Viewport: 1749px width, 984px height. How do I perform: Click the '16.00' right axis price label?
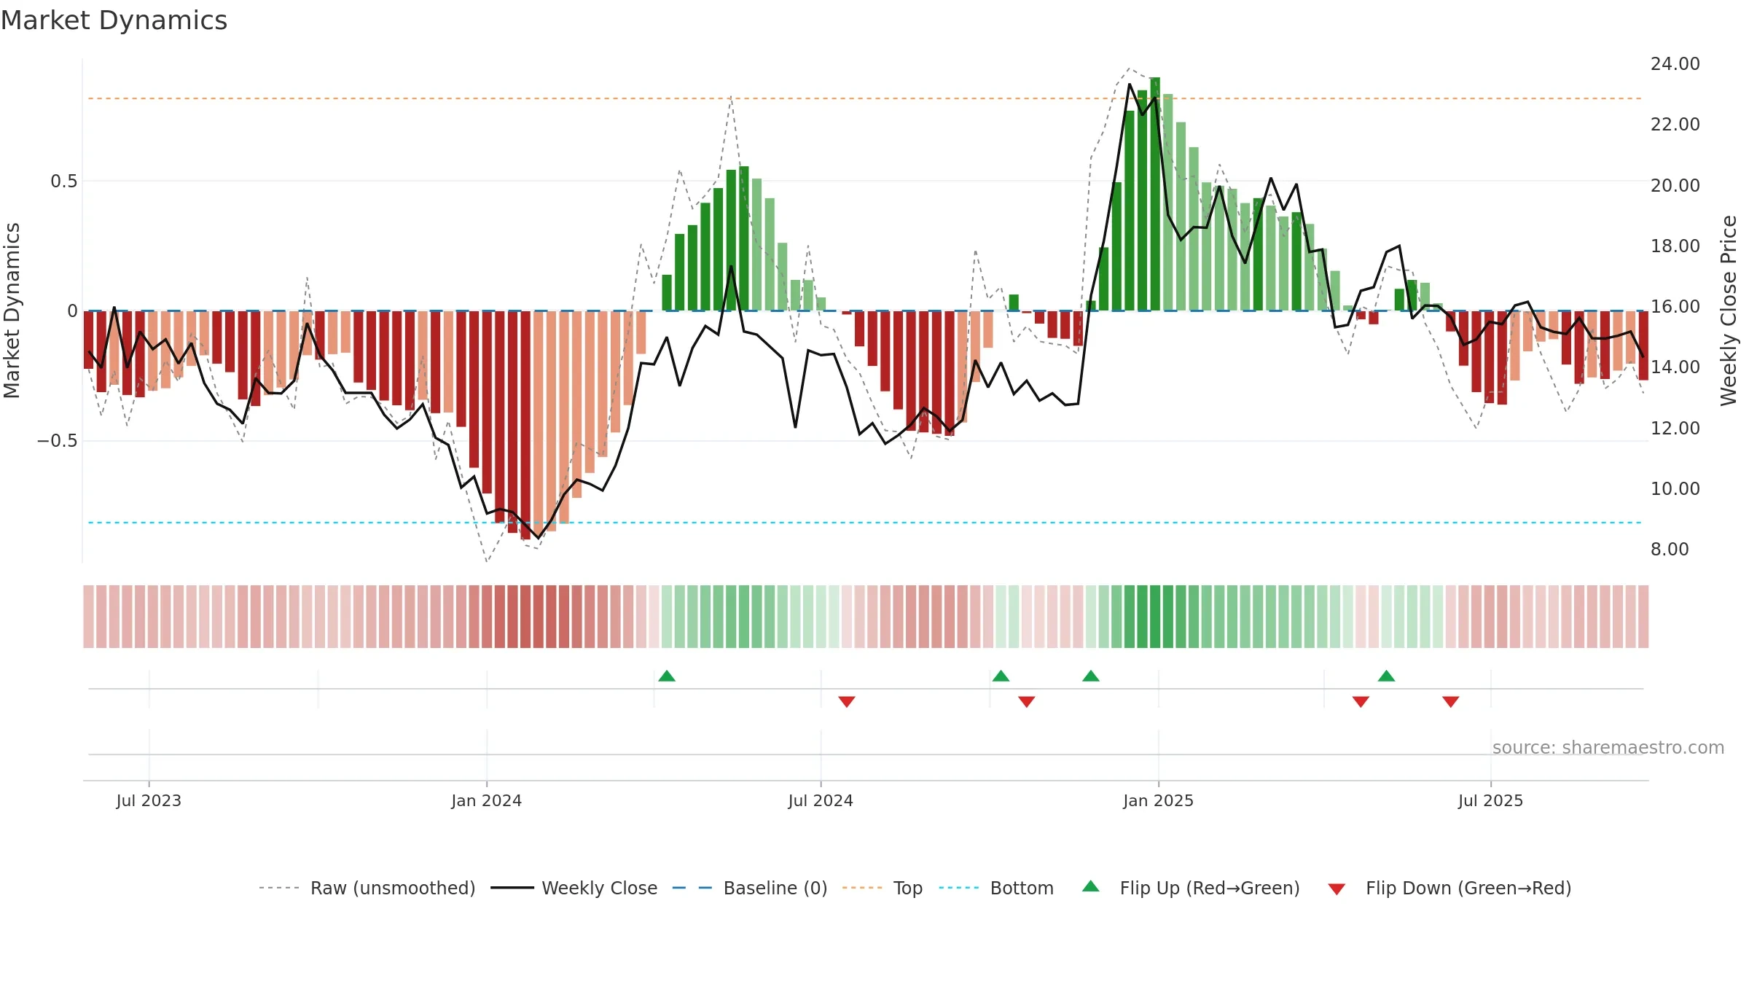click(x=1675, y=307)
